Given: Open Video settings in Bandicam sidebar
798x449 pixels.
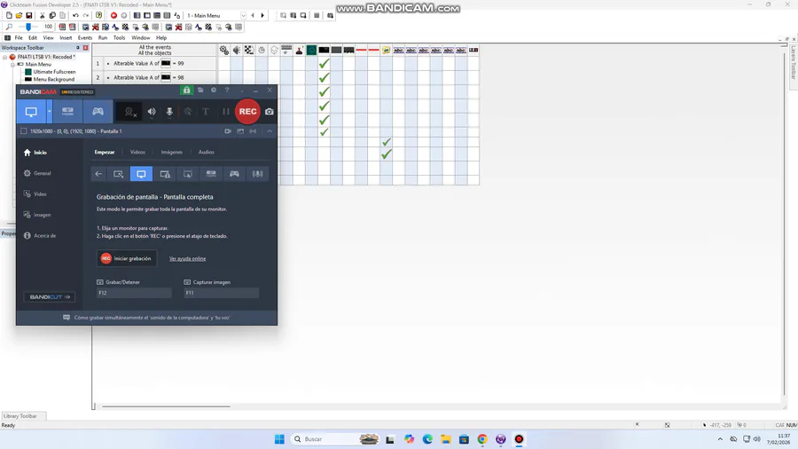Looking at the screenshot, I should click(35, 194).
